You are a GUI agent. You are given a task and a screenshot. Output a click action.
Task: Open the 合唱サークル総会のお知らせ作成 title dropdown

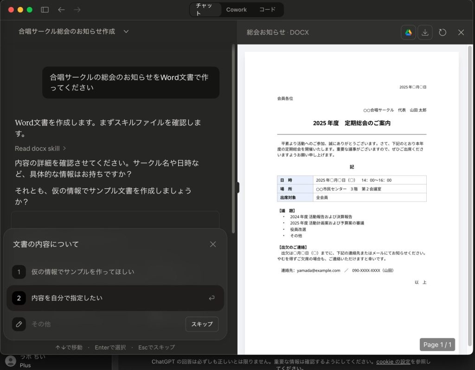pos(126,31)
